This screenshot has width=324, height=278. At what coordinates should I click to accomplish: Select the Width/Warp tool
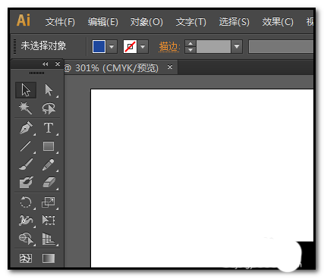tap(26, 220)
